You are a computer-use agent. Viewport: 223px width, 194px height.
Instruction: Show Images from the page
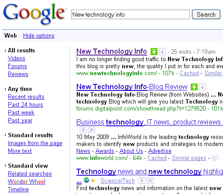point(35,143)
